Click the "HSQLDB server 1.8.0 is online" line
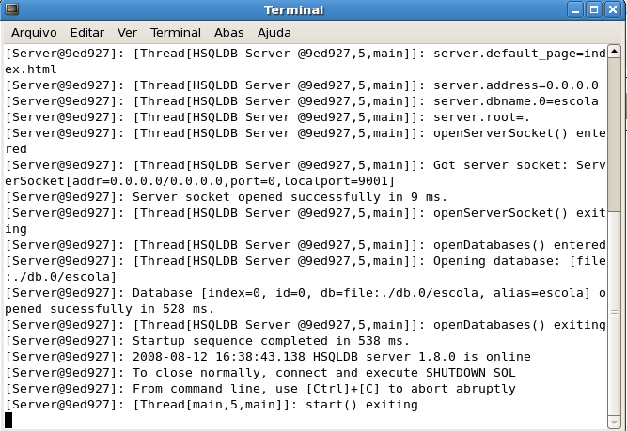This screenshot has width=627, height=431. [x=268, y=357]
